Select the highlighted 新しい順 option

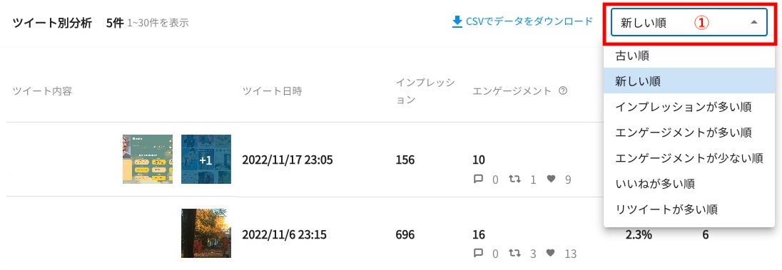pos(689,81)
